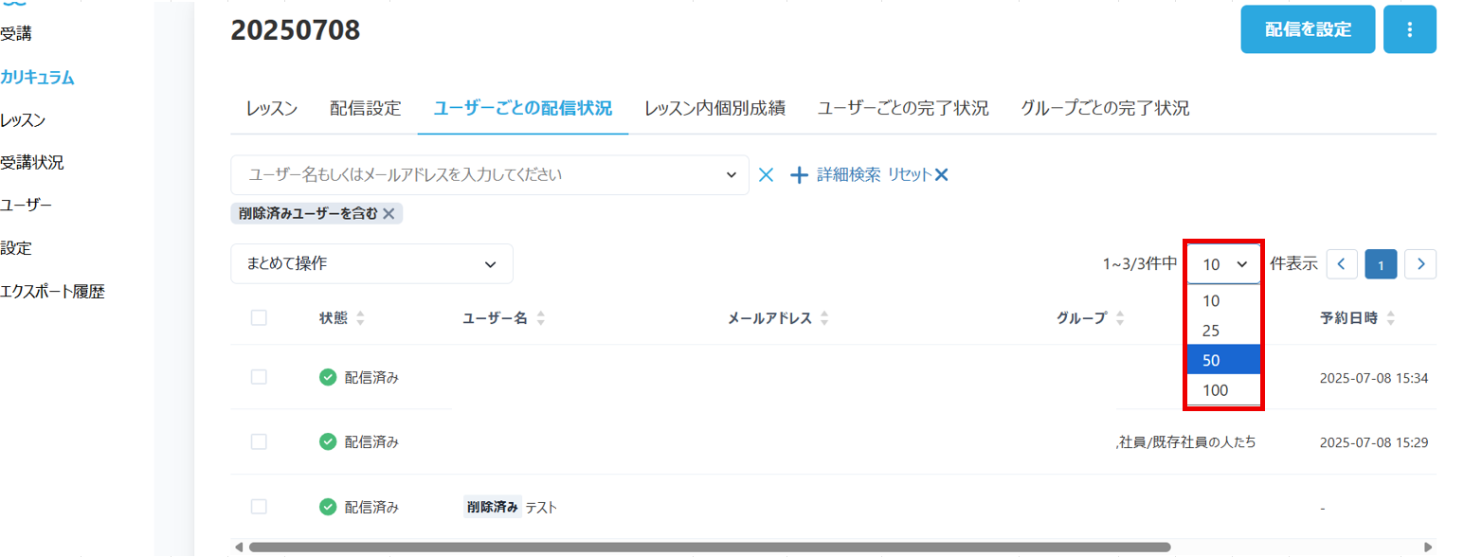Click green check icon in テスト row

(x=328, y=507)
